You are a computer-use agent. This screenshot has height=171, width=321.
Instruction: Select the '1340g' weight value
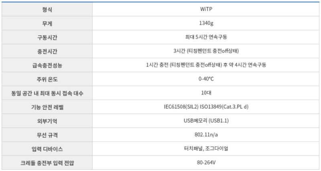[x=207, y=23]
